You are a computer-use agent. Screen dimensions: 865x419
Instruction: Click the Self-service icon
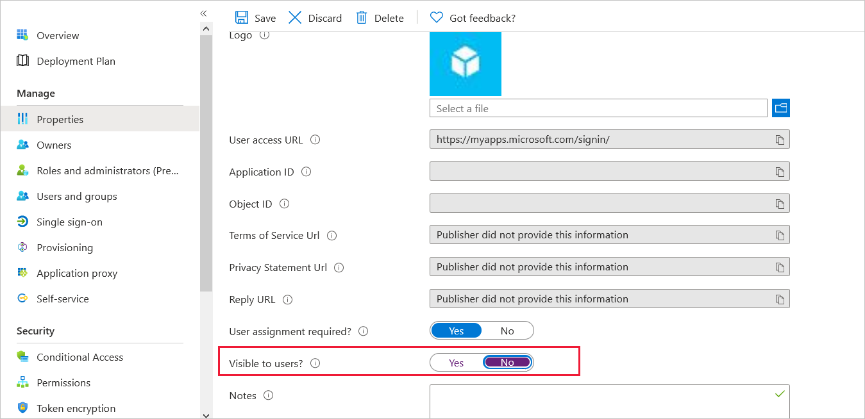point(22,299)
